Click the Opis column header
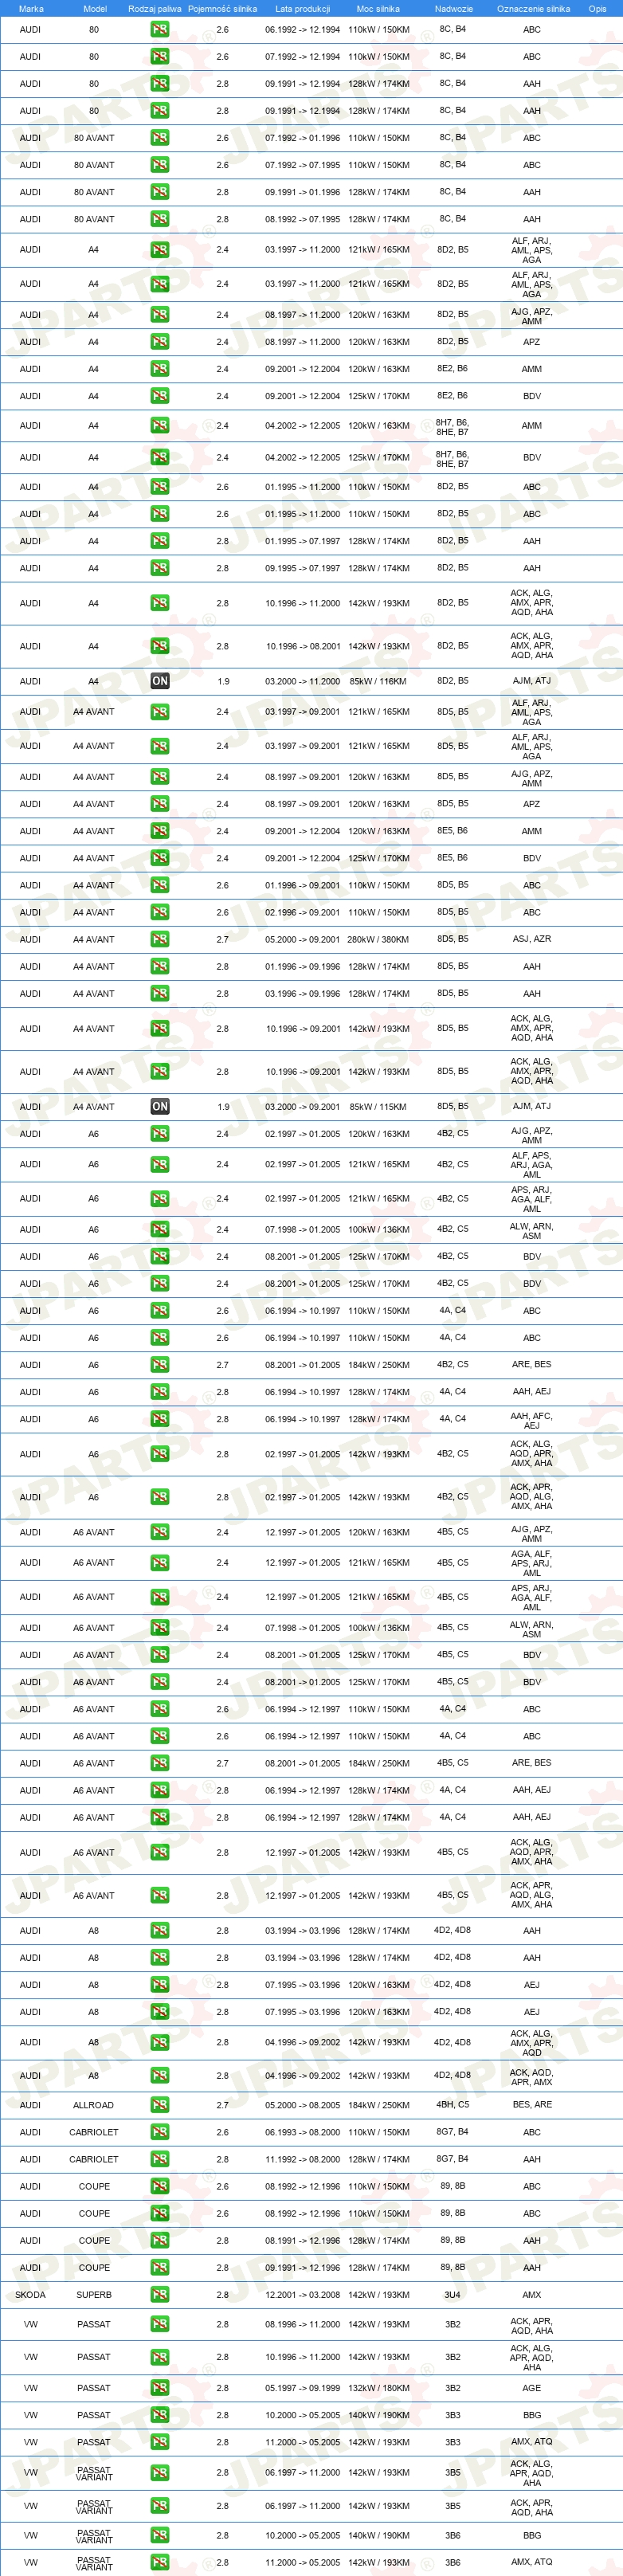The width and height of the screenshot is (623, 2576). (x=597, y=8)
